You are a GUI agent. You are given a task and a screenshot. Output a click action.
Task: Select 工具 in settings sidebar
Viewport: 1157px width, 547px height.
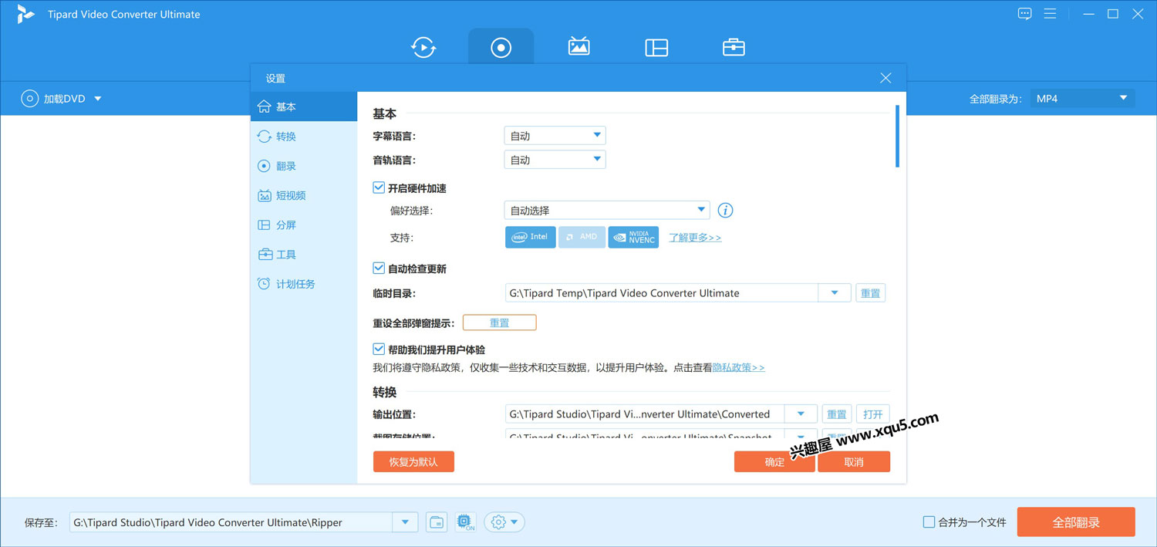(x=304, y=254)
